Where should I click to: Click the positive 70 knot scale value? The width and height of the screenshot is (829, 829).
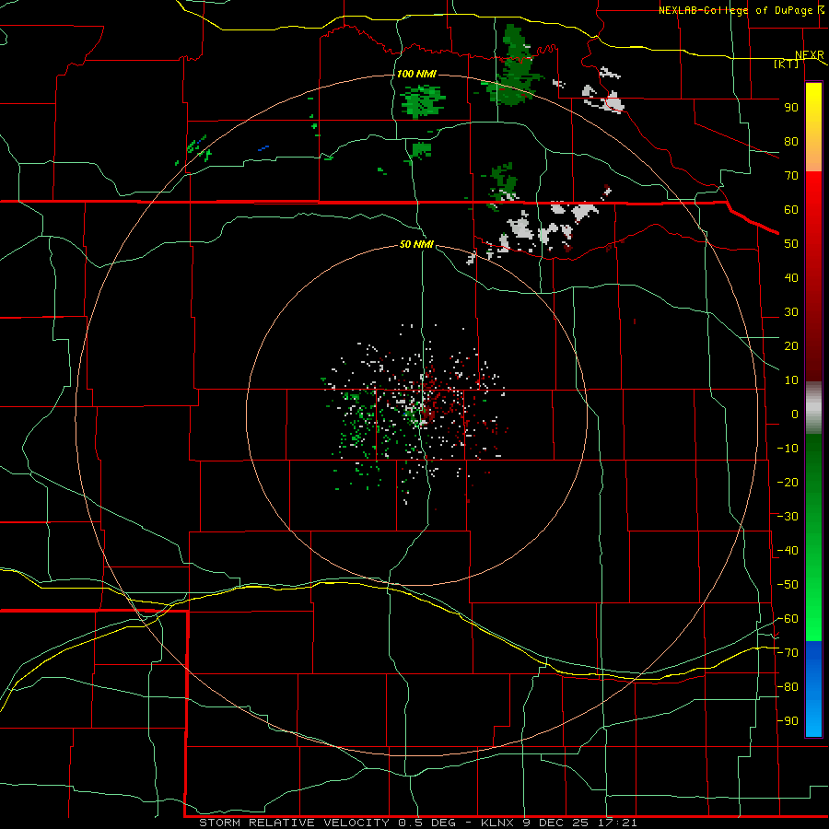click(x=791, y=176)
